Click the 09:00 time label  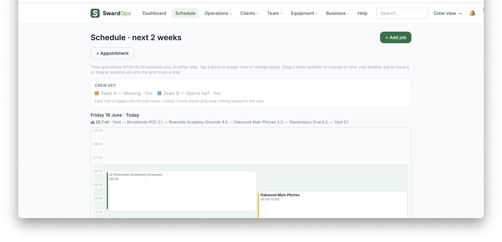pos(98,185)
